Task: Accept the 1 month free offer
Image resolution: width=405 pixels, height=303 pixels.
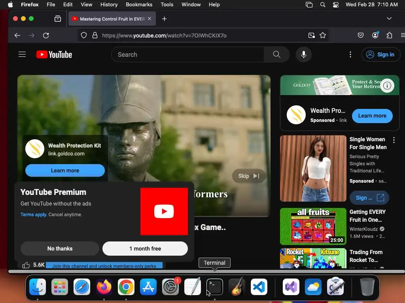Action: [145, 249]
